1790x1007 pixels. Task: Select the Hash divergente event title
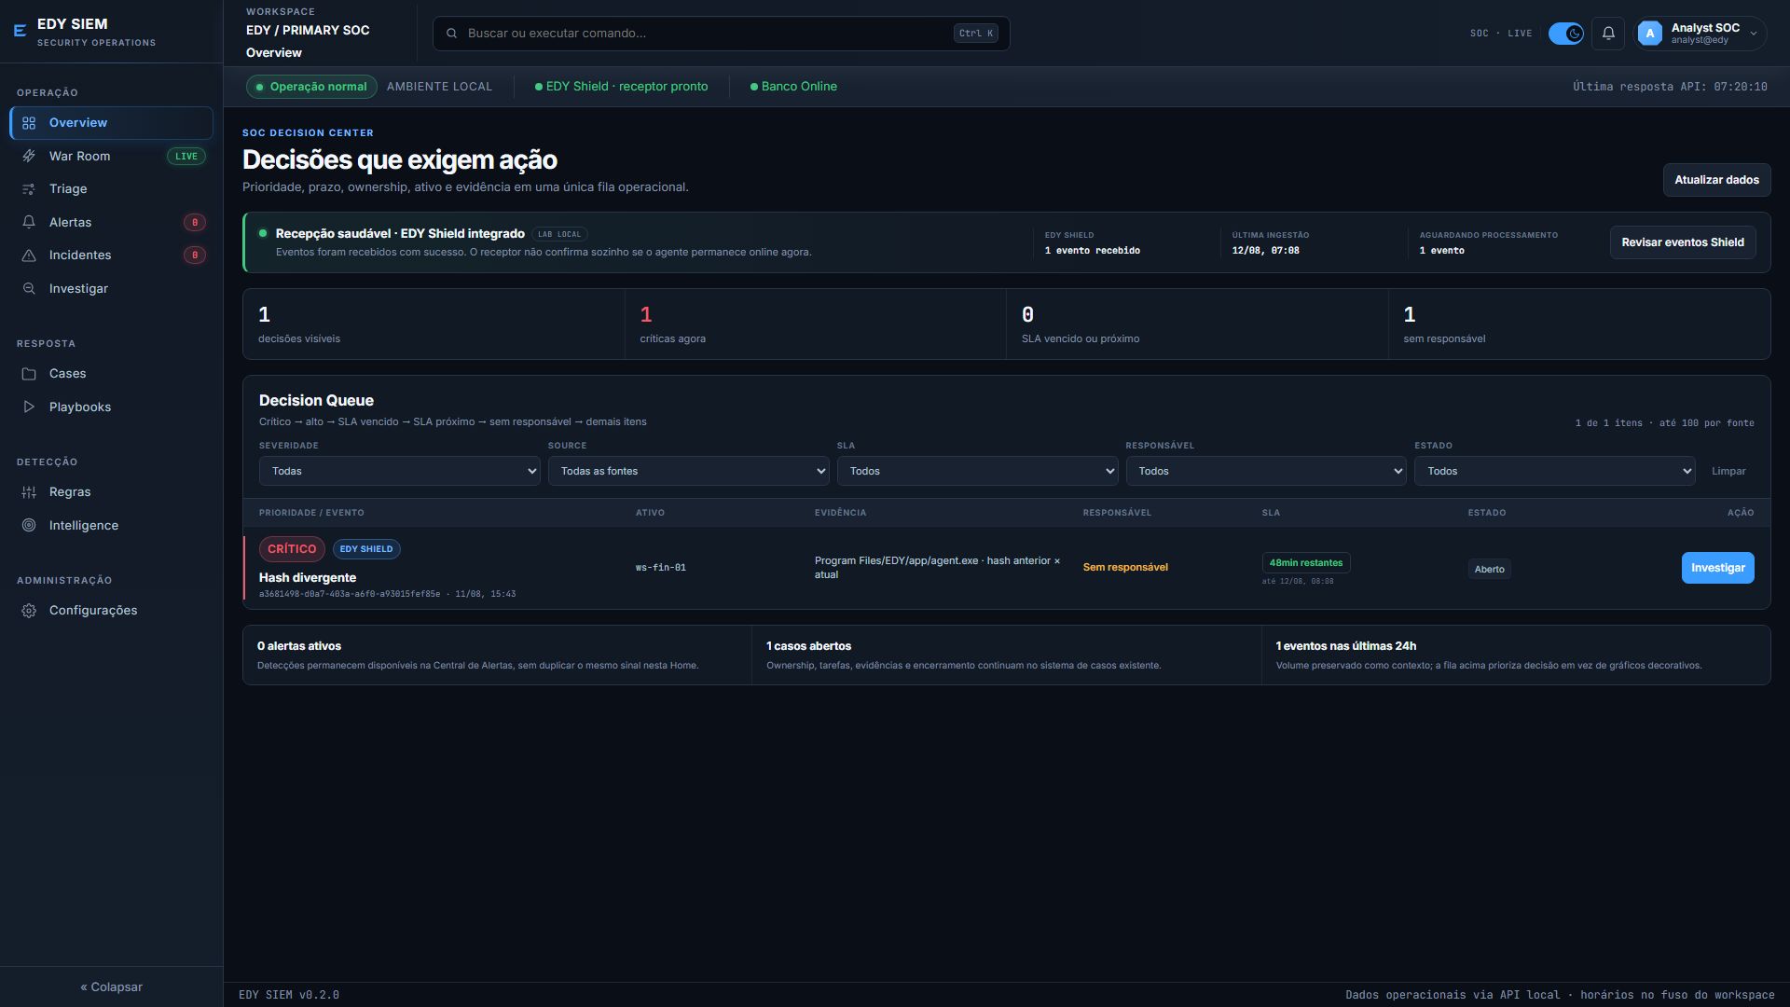click(308, 578)
